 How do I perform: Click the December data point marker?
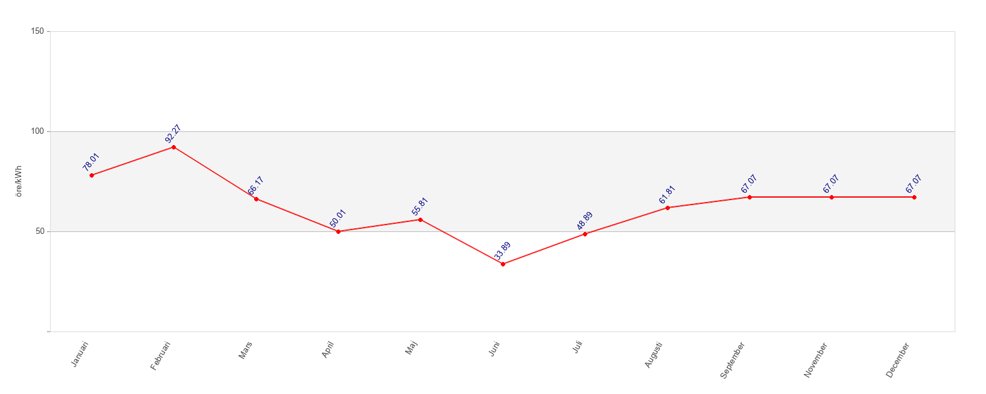(914, 197)
